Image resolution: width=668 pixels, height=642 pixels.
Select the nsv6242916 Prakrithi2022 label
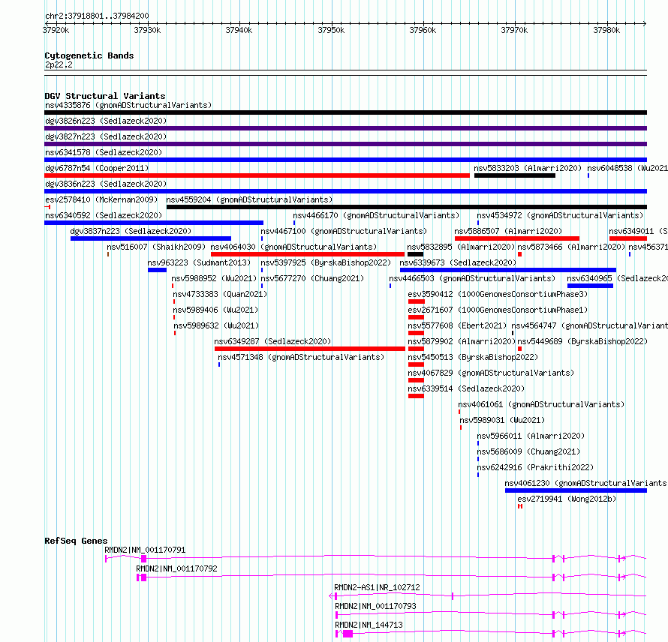535,467
